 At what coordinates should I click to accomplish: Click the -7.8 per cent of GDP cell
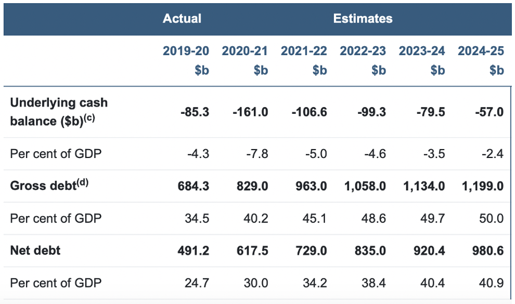point(257,154)
